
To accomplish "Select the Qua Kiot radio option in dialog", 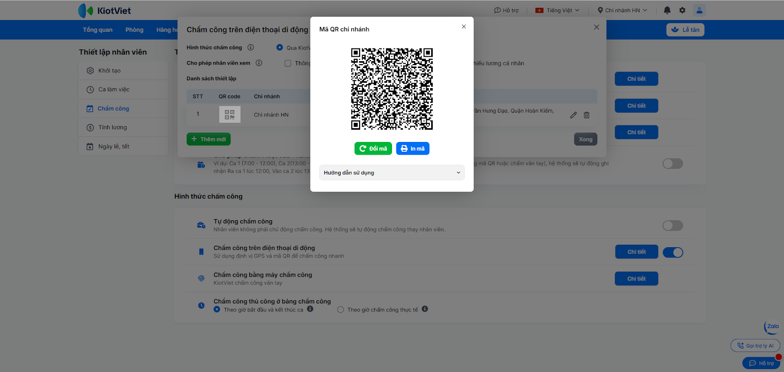I will 280,47.
